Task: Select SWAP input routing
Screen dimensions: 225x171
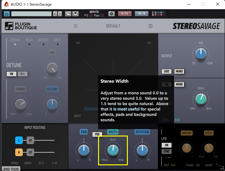Action: point(28,163)
